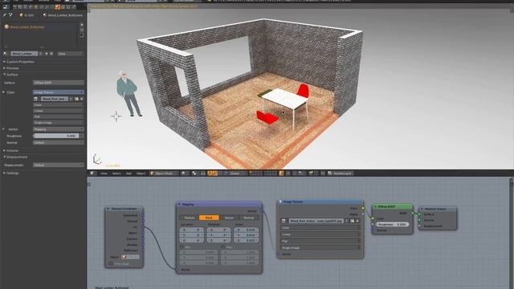
Task: Click Location X field in Mapping node
Action: (192, 230)
